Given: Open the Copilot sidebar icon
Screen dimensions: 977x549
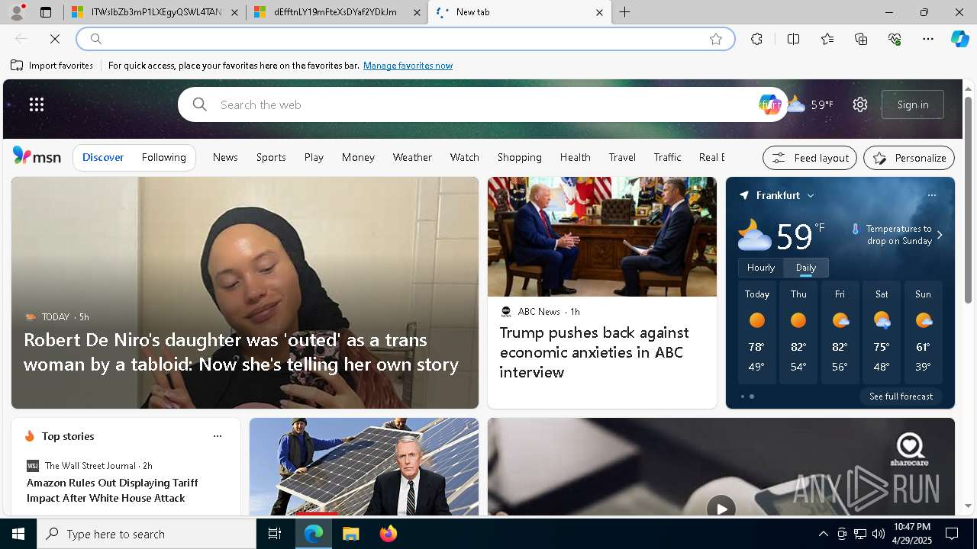Looking at the screenshot, I should [959, 39].
